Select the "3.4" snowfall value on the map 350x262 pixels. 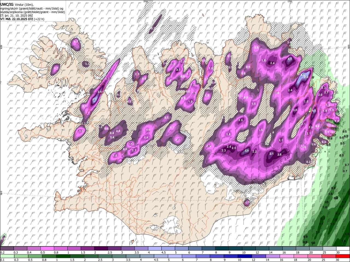[100, 92]
